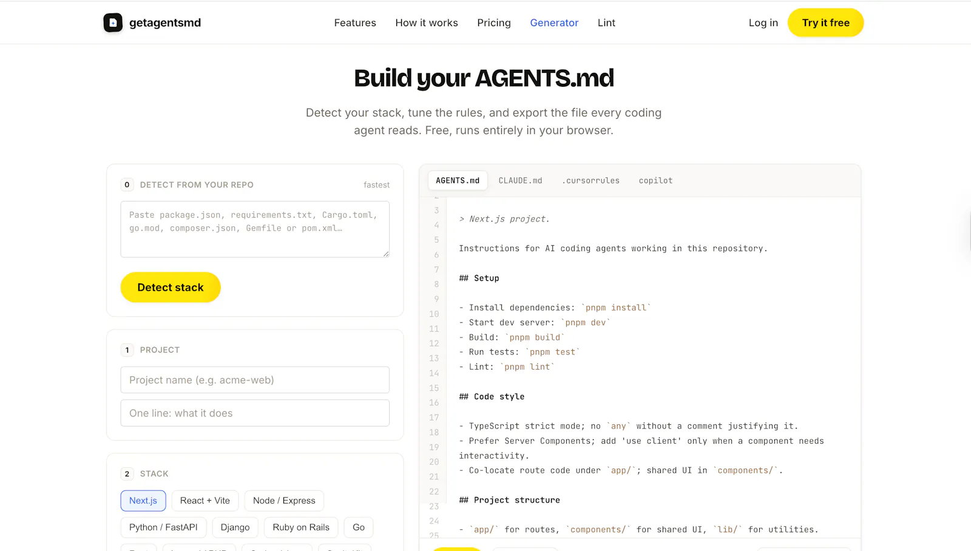Select the Next.js stack chip
This screenshot has width=971, height=551.
[143, 501]
